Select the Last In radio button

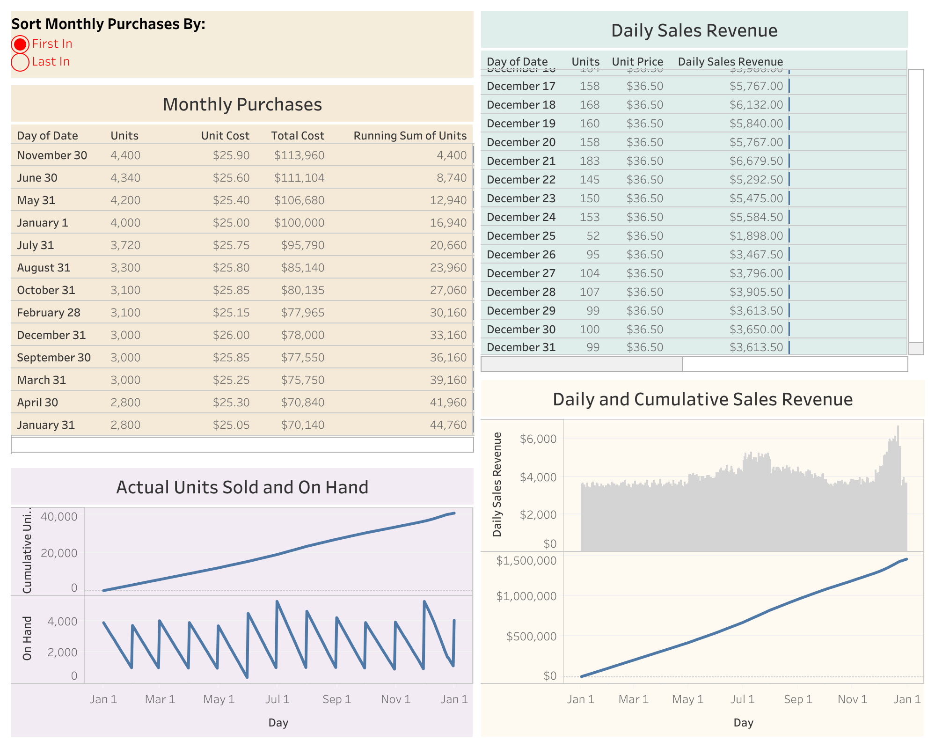pyautogui.click(x=20, y=62)
